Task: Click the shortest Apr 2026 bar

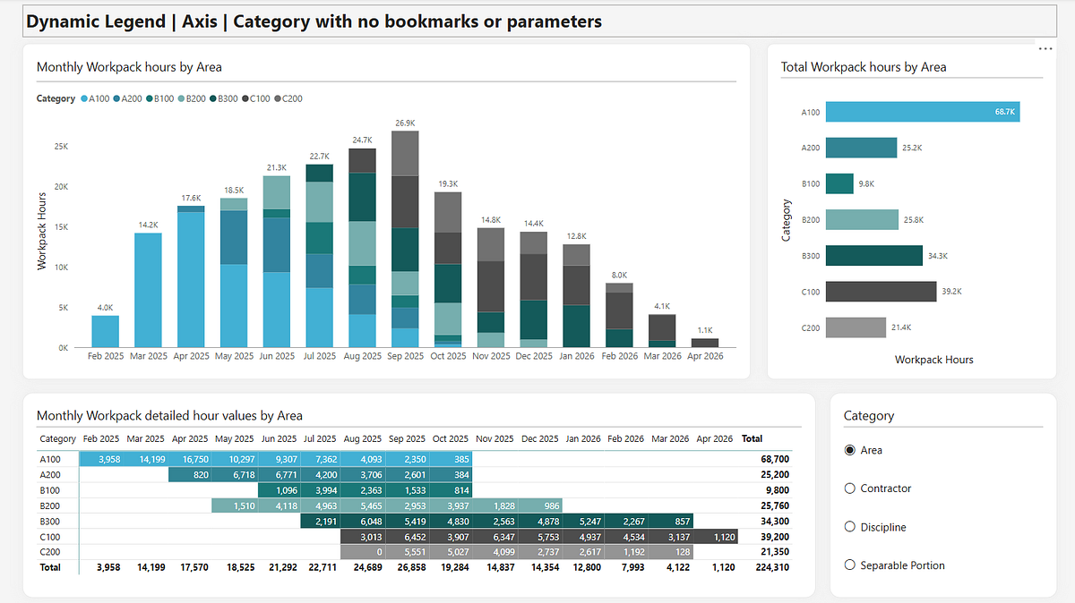Action: click(703, 341)
